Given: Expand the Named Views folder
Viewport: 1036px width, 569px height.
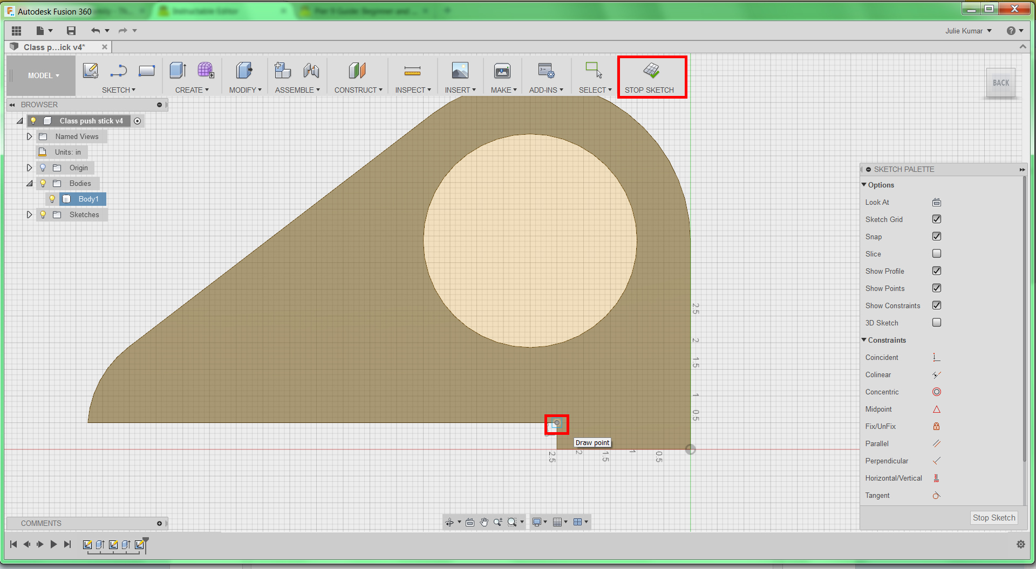Looking at the screenshot, I should (30, 137).
